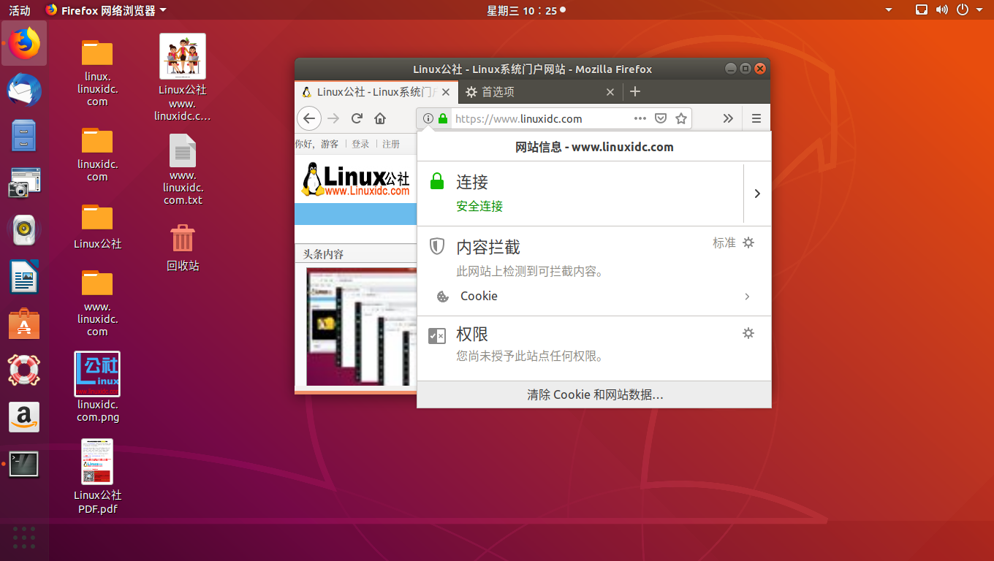
Task: Open LibreOffice Writer from dock
Action: pos(24,277)
